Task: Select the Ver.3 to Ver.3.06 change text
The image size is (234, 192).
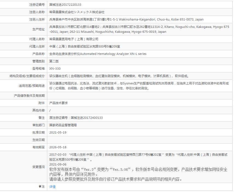Action: 138,172
